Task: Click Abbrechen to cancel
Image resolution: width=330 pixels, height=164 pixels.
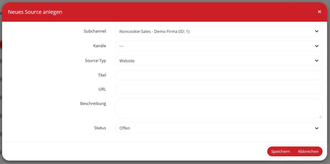Action: click(x=308, y=152)
